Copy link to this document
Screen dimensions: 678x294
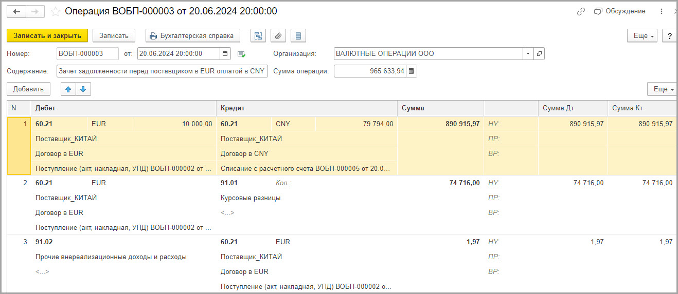pos(581,11)
